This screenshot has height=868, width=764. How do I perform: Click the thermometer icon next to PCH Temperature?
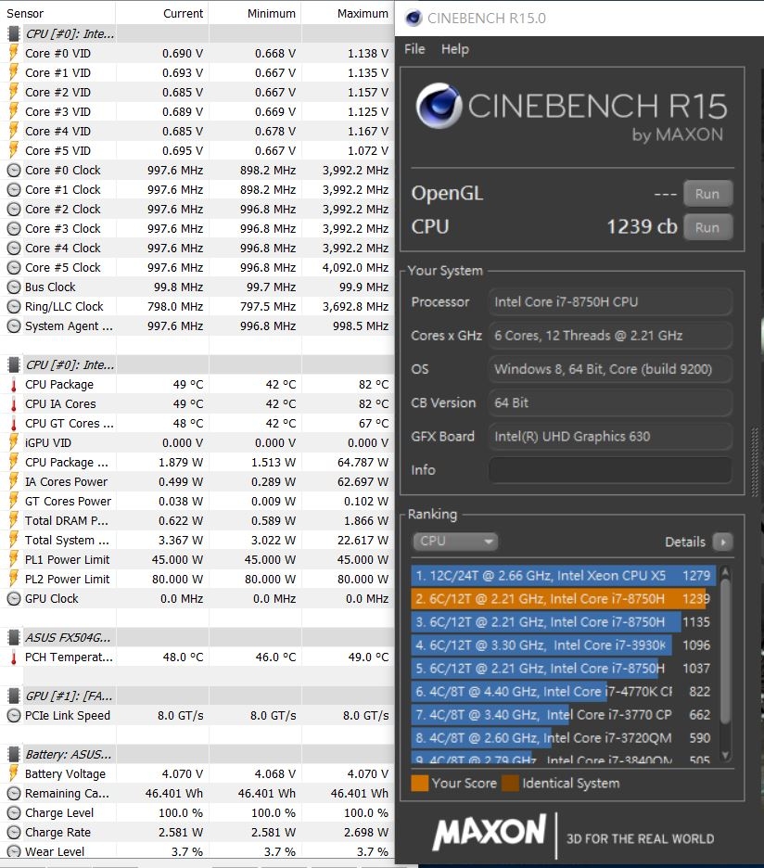pyautogui.click(x=13, y=657)
